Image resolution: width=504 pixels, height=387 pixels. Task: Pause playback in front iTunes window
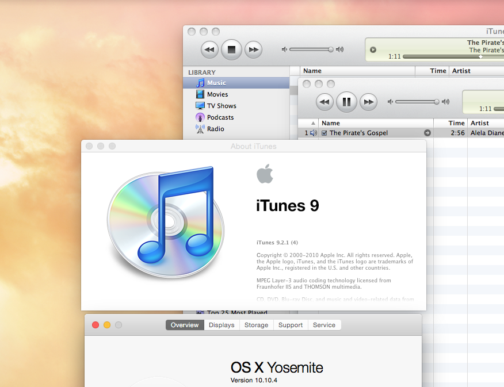[x=346, y=102]
